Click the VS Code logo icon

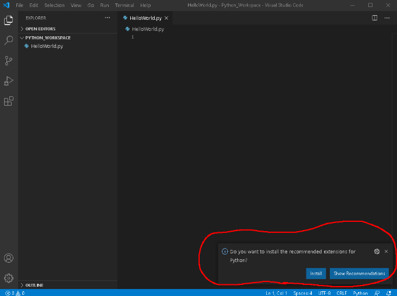point(6,5)
